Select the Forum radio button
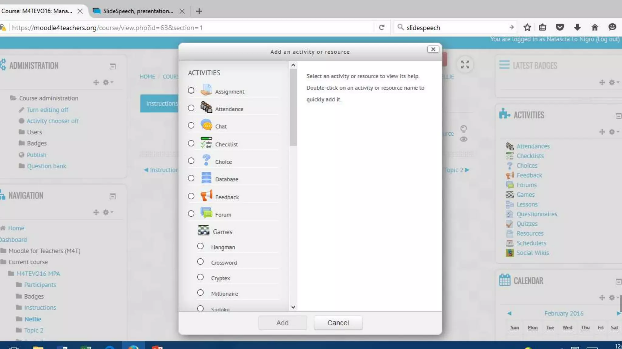 pyautogui.click(x=191, y=214)
